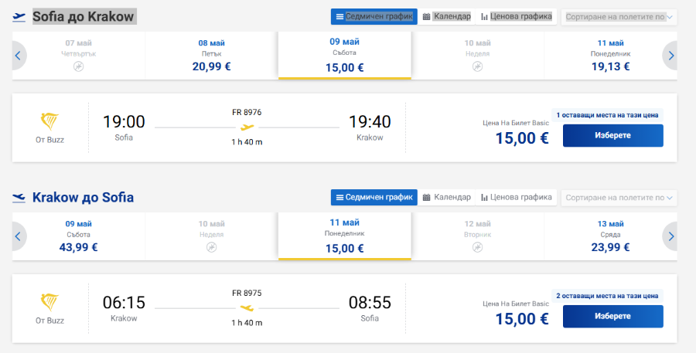
Task: Show later outbound dates with the right arrow
Action: (670, 56)
